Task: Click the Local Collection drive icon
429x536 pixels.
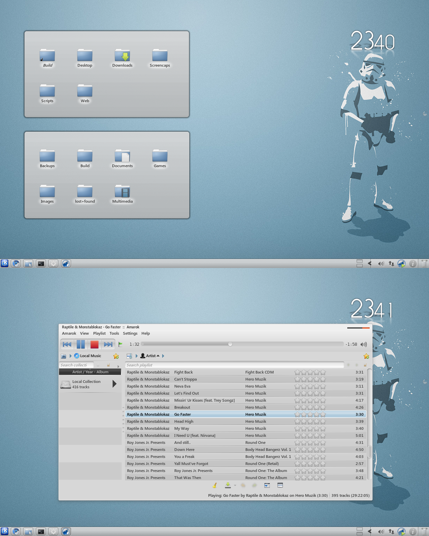Action: [x=65, y=384]
